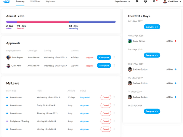This screenshot has width=183, height=137.
Task: Expand the Superheroes team dropdown
Action: coord(122,2)
